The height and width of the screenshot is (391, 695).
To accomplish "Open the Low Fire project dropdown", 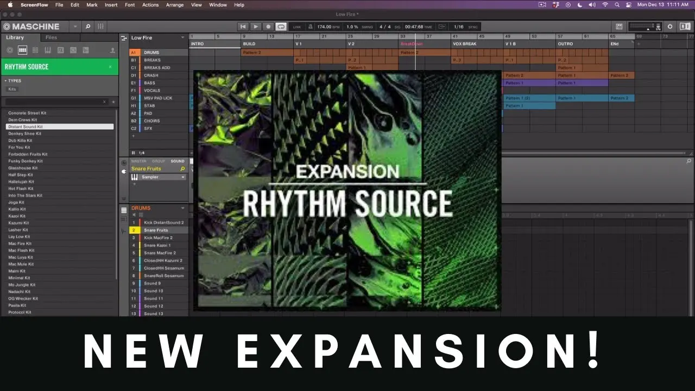I will coord(183,37).
